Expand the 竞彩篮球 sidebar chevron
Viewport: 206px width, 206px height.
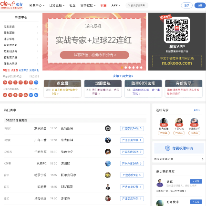[x=37, y=33]
